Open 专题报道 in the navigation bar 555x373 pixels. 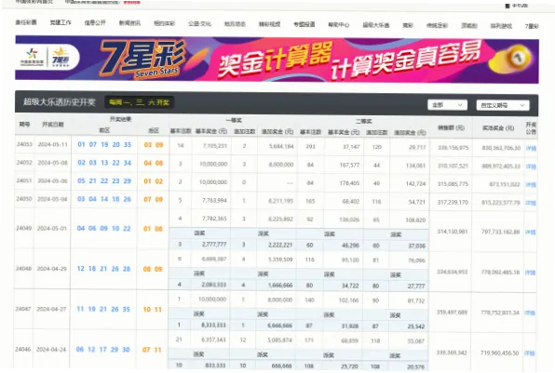pyautogui.click(x=305, y=24)
